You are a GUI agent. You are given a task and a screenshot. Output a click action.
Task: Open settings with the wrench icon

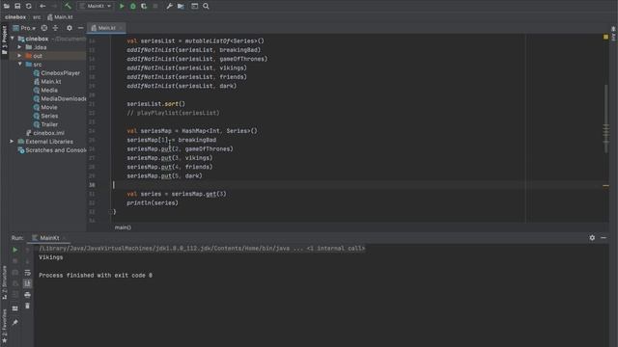(x=169, y=6)
